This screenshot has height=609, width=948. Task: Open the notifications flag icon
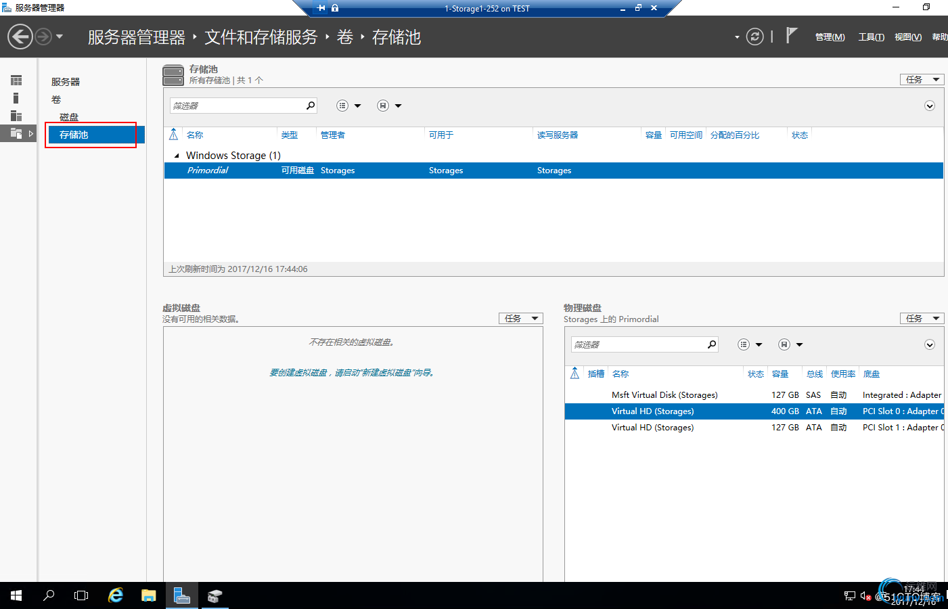point(791,35)
